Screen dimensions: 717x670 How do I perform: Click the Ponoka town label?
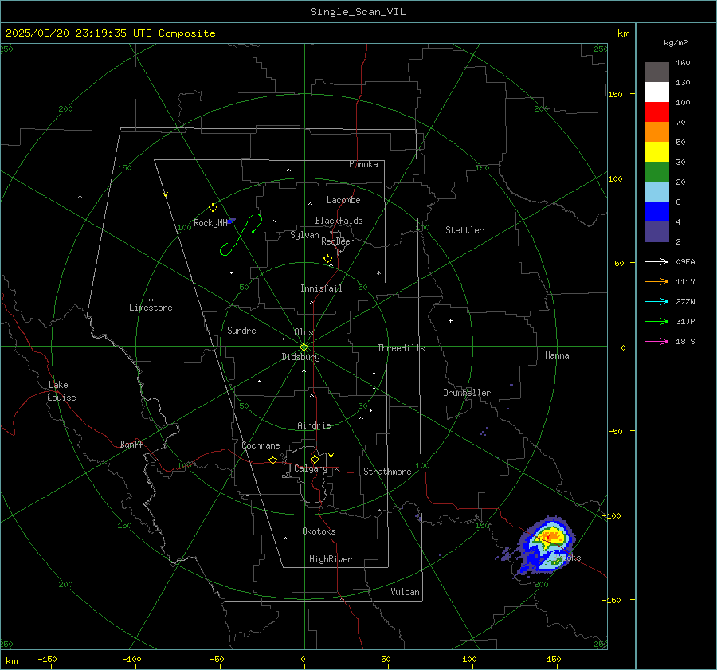pyautogui.click(x=363, y=164)
